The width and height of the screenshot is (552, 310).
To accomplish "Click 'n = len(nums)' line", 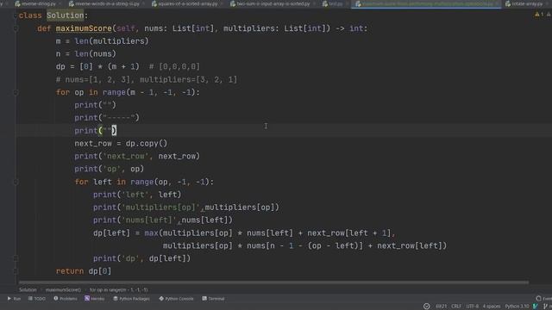I will click(86, 53).
